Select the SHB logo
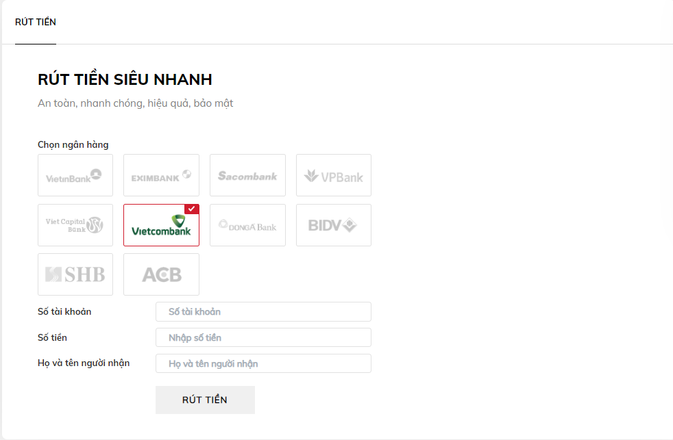The width and height of the screenshot is (673, 440). (75, 274)
